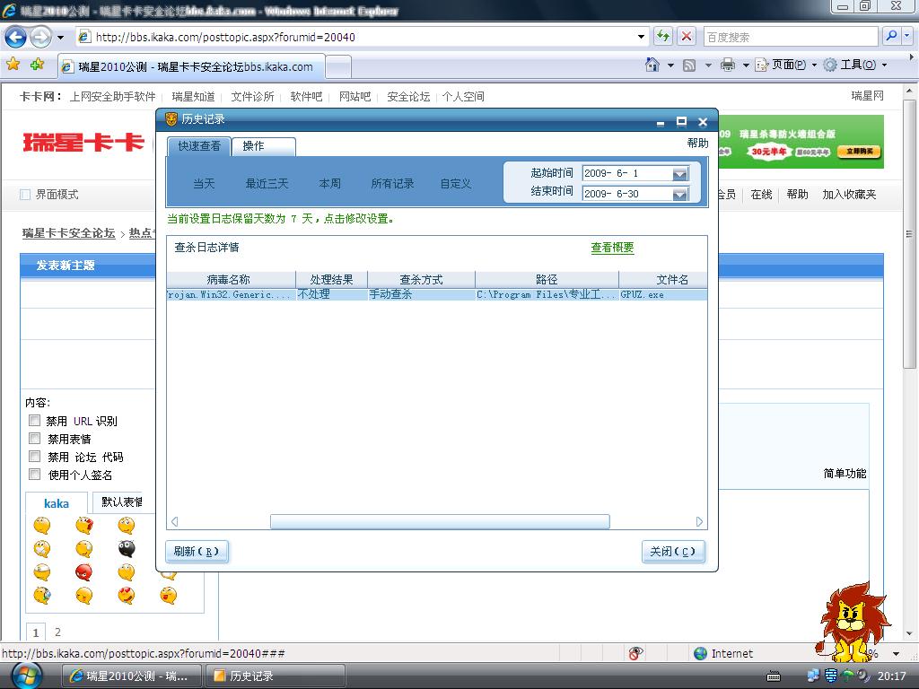This screenshot has width=919, height=689.
Task: Click the IE forward navigation arrow
Action: pos(40,37)
